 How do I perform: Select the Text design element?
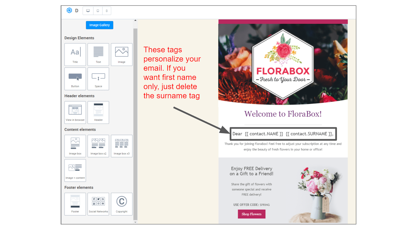pos(98,54)
